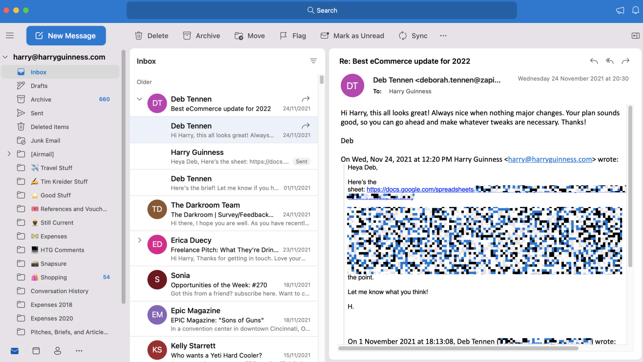Open the docs.google.com spreadsheets link
Screen dimensions: 643x362
click(x=420, y=189)
